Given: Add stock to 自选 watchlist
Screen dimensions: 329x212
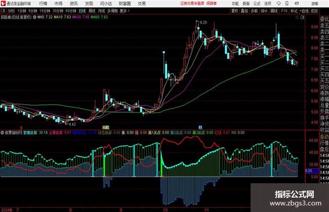Looking at the screenshot, I should click(304, 11).
